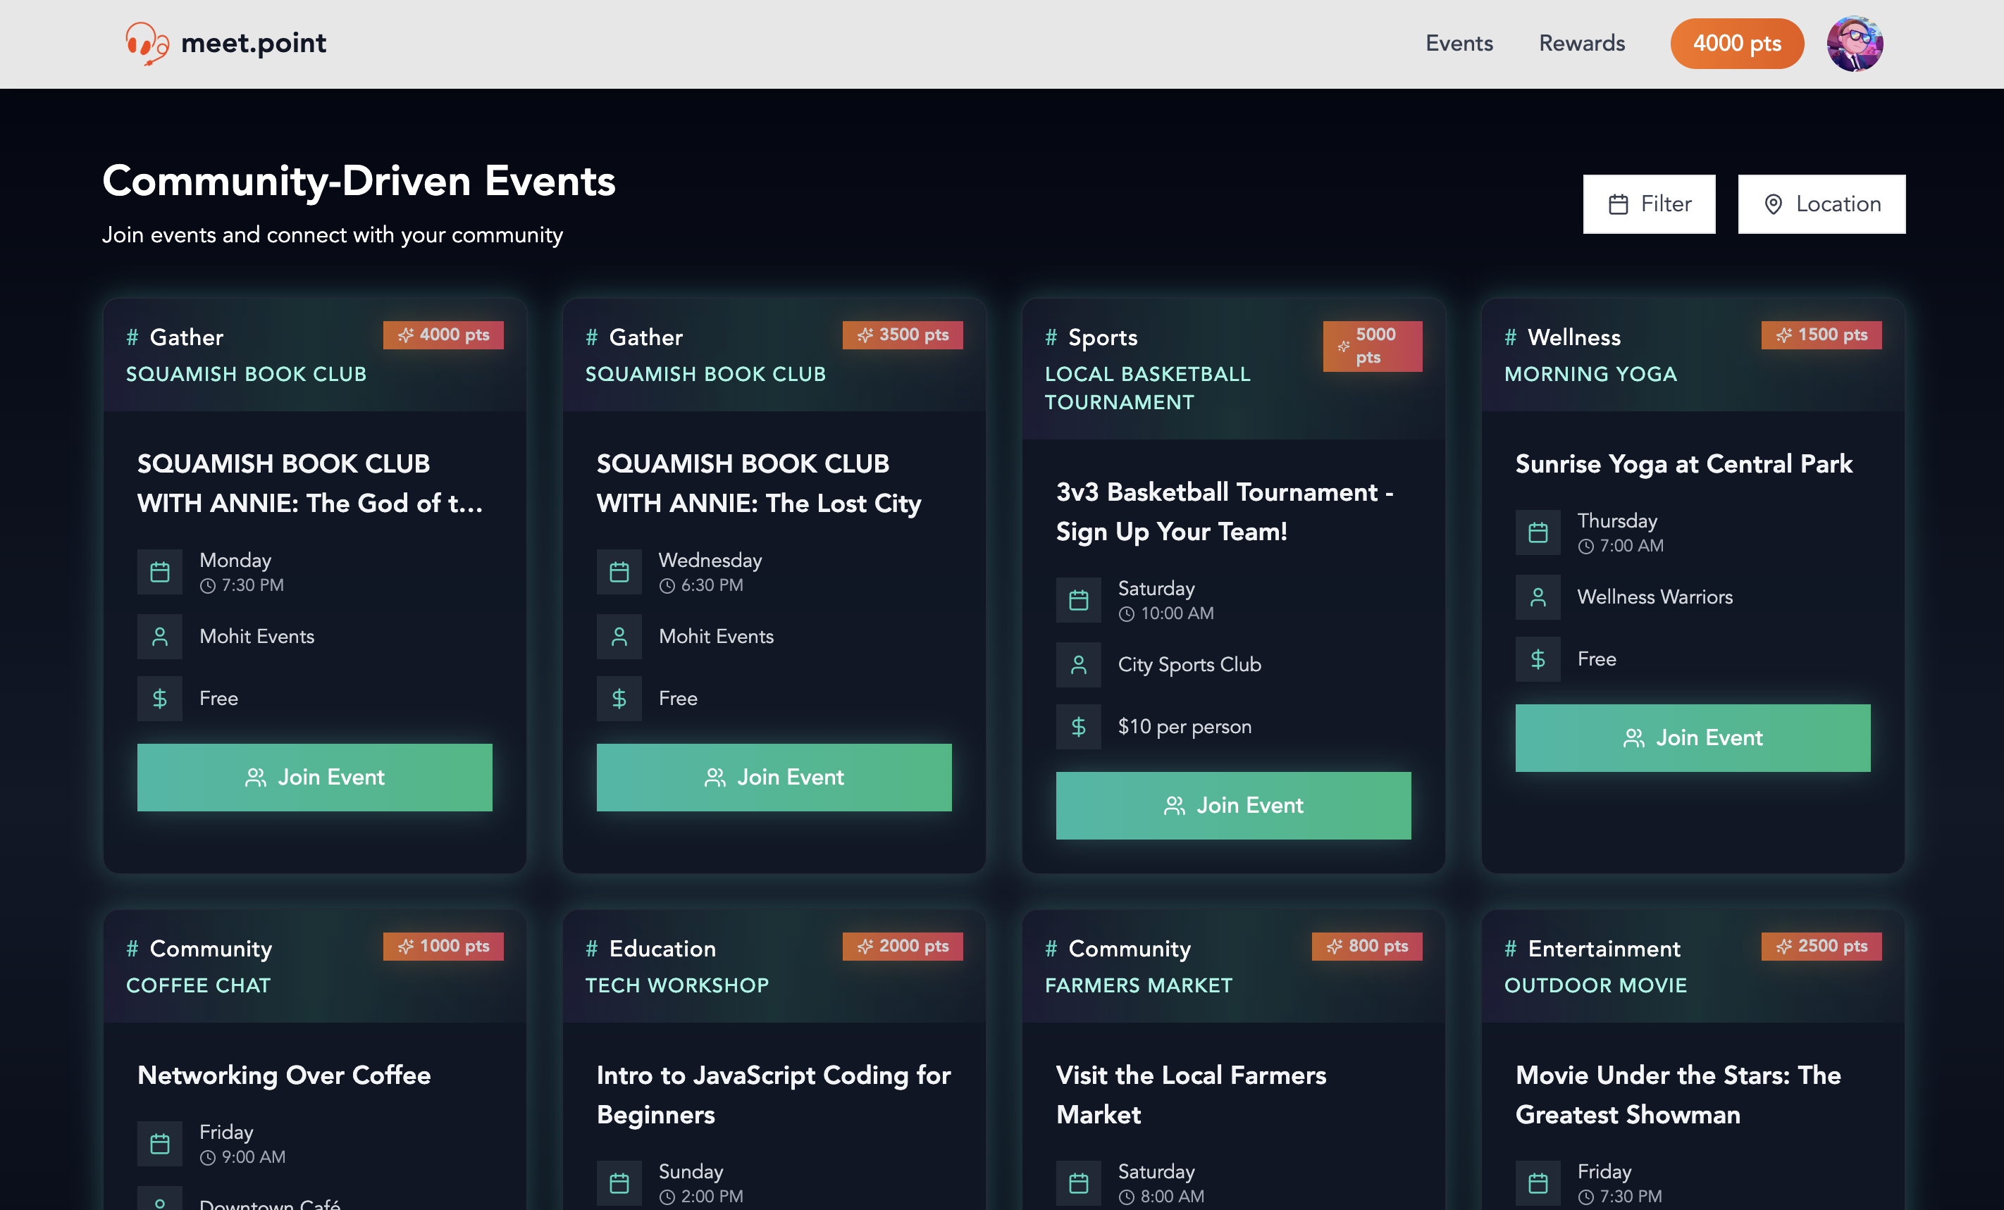The width and height of the screenshot is (2004, 1210).
Task: Click the person icon beside City Sports Club
Action: [1078, 664]
